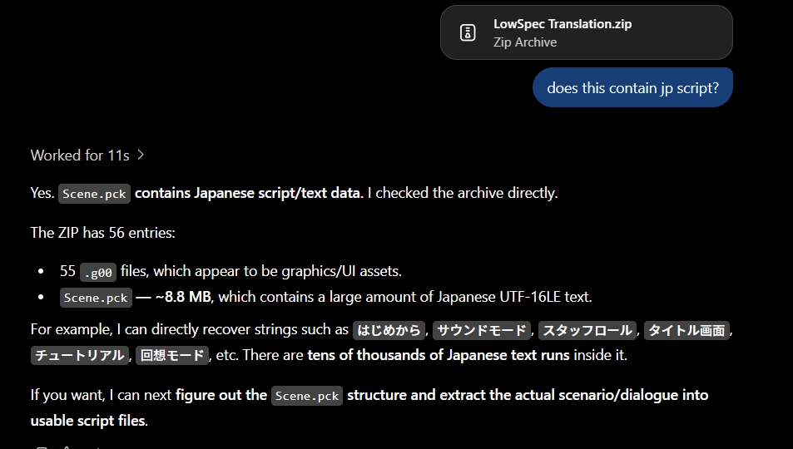
Task: Expand the 'Worked for 11s' details
Action: (87, 155)
